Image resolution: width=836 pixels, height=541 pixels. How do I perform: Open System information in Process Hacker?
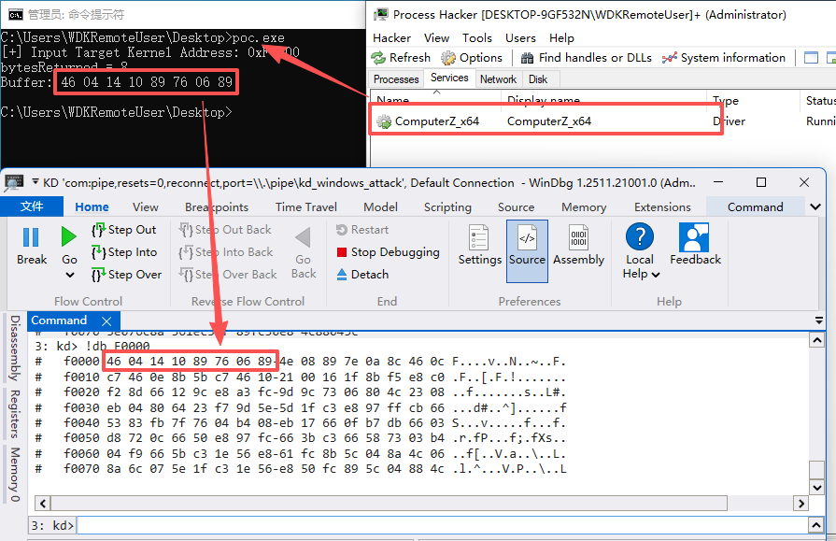coord(724,58)
